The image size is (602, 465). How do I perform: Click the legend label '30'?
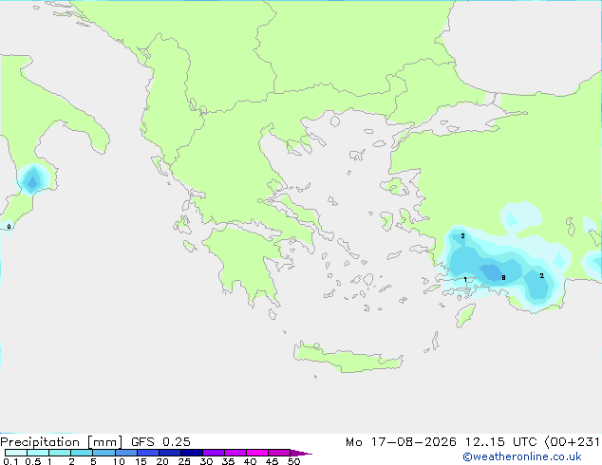[206, 461]
